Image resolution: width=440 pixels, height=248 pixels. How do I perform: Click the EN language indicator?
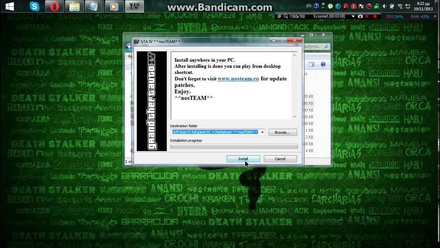pos(309,6)
